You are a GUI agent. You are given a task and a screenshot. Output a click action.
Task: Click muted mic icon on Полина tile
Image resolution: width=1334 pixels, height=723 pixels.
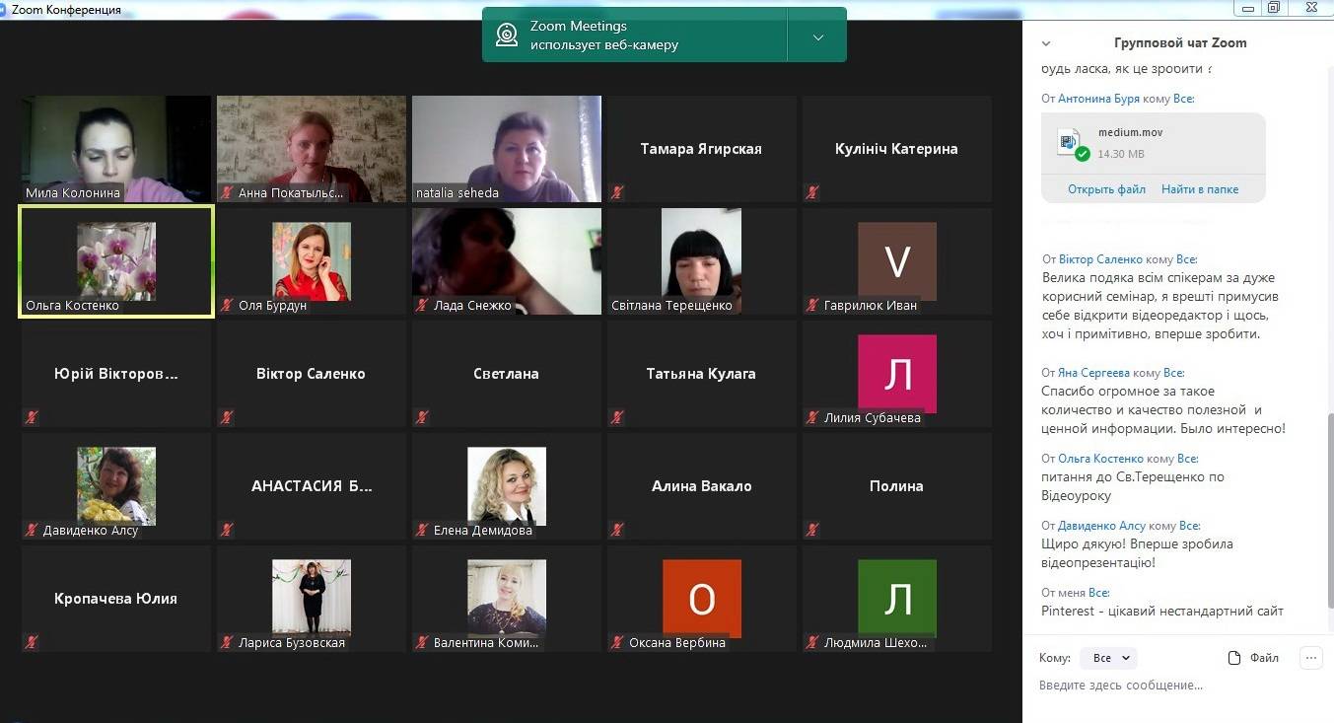(x=812, y=531)
